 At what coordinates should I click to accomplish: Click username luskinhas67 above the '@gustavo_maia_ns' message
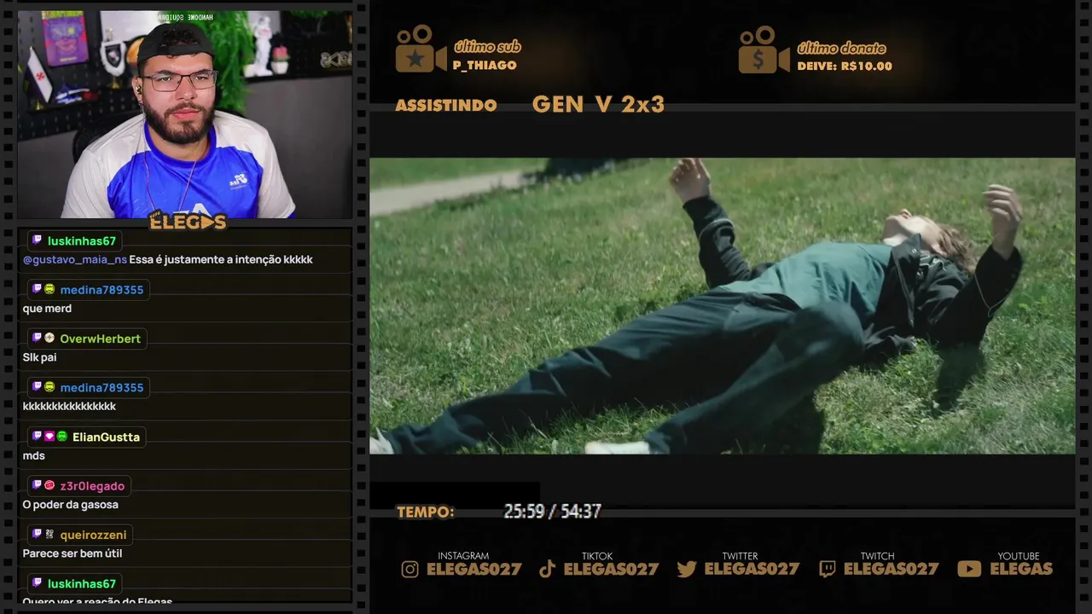pos(82,241)
